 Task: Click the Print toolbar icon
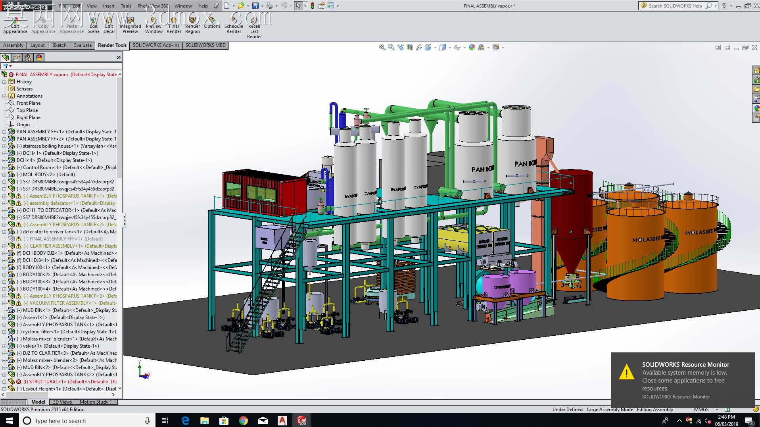[269, 6]
